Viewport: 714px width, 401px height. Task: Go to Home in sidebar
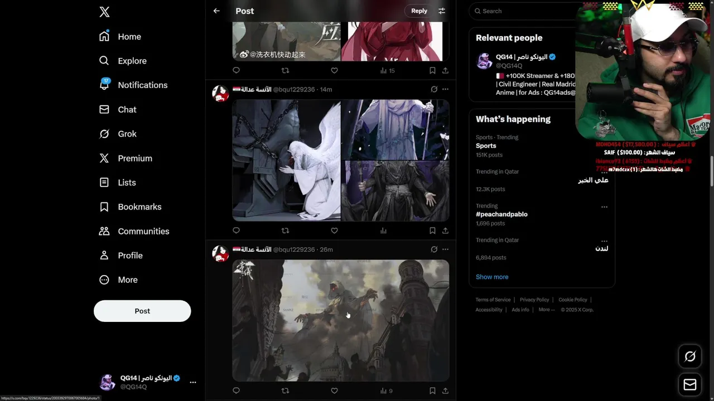(x=120, y=36)
